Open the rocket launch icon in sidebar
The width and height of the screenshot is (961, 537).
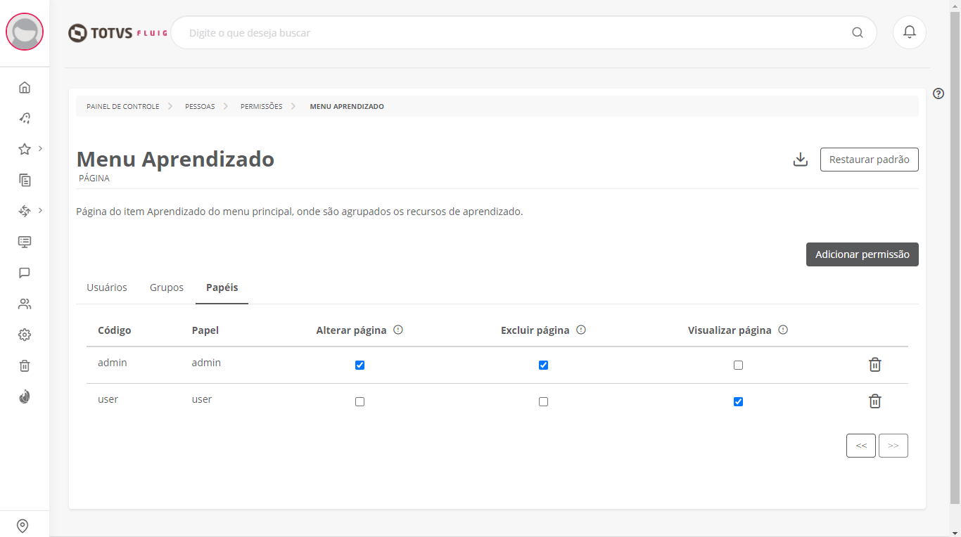(25, 118)
